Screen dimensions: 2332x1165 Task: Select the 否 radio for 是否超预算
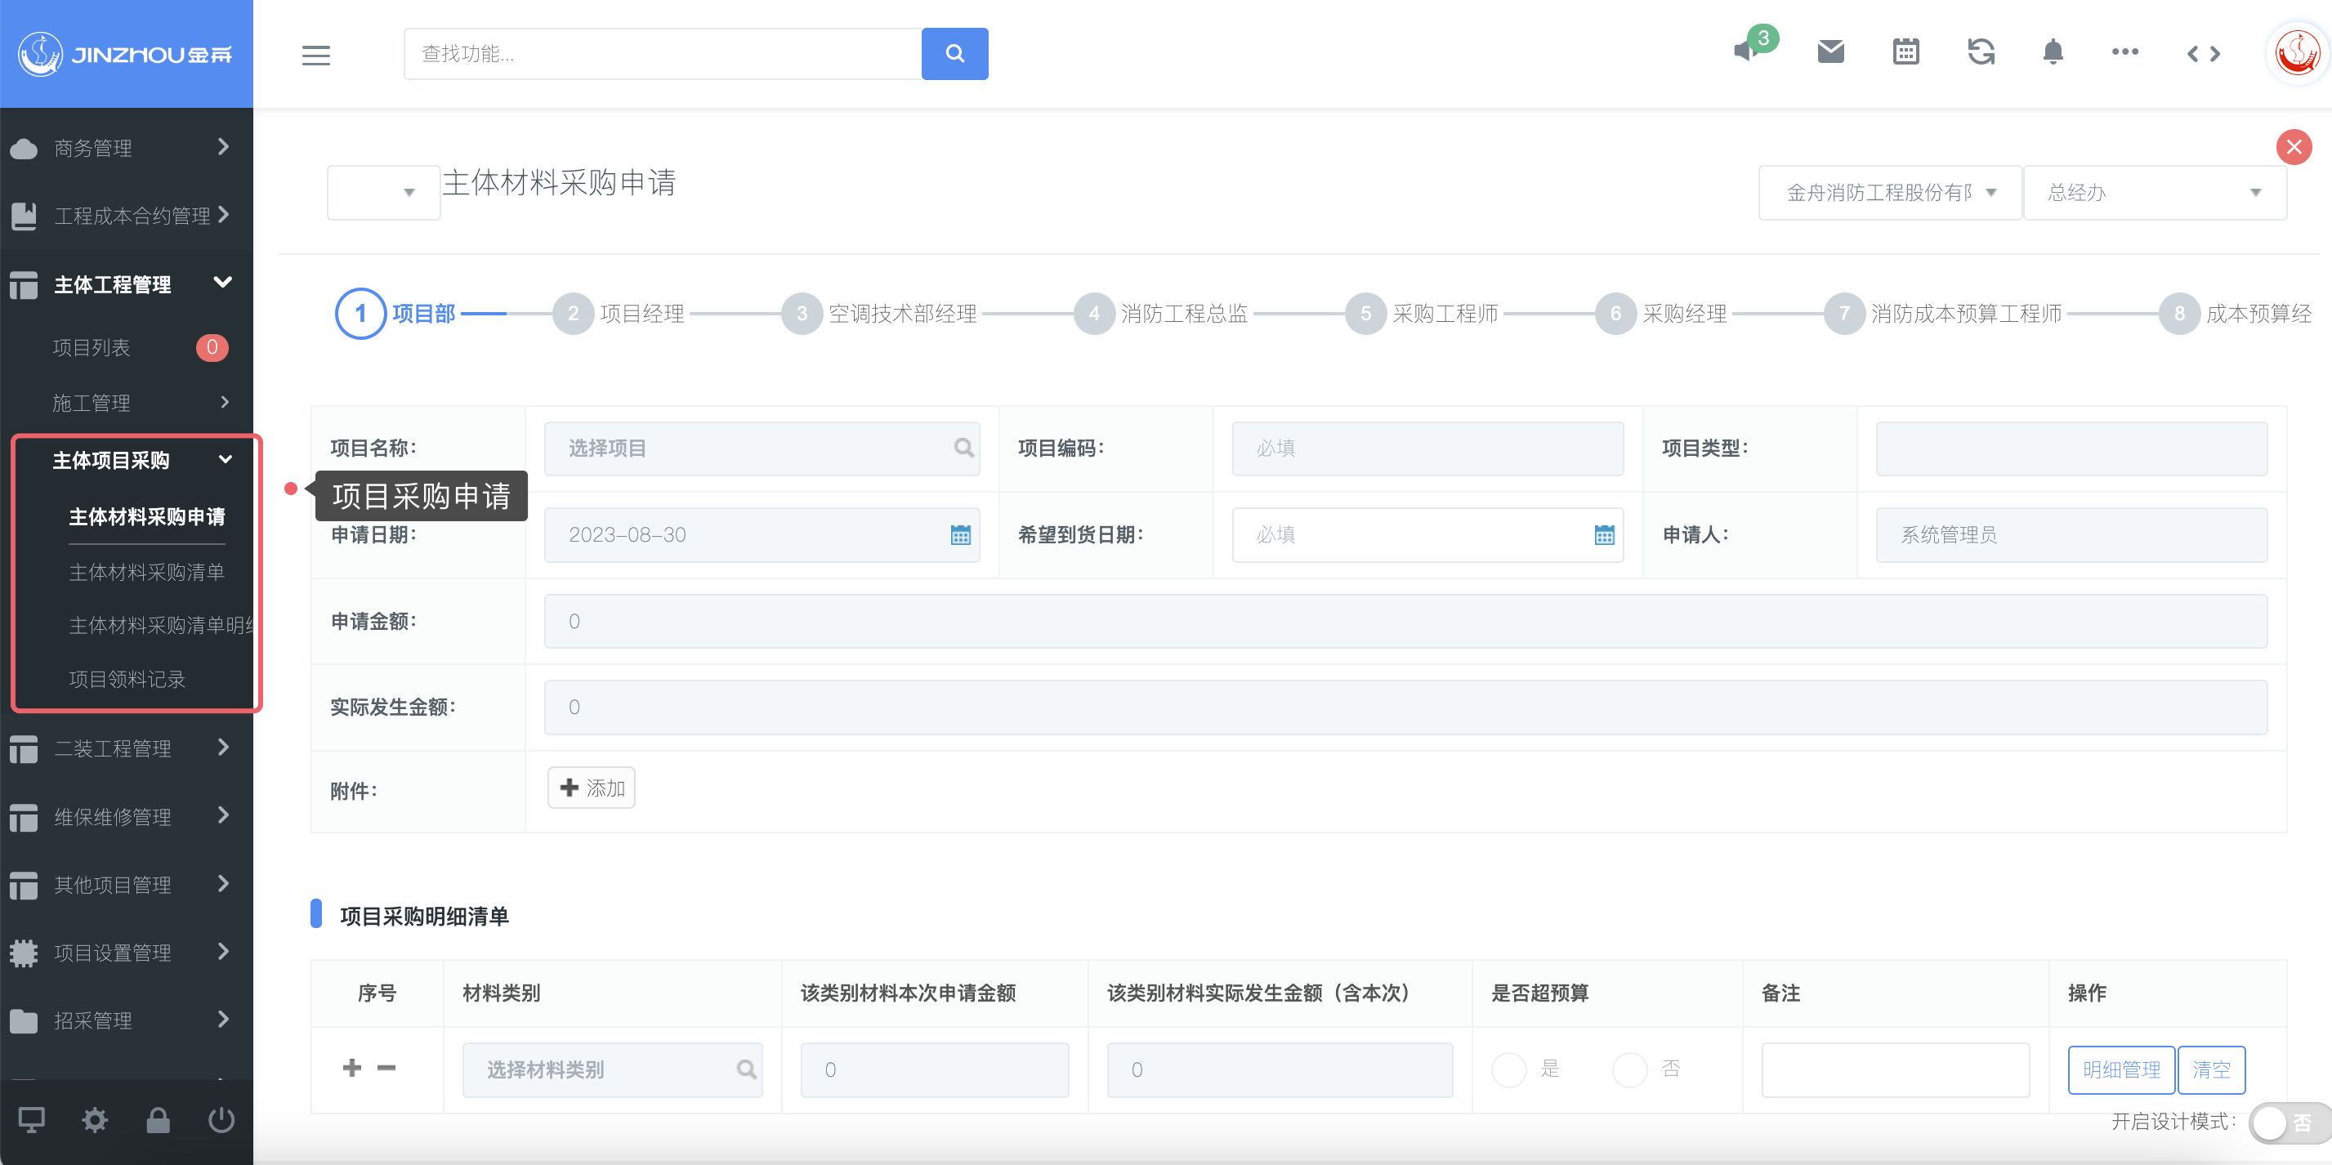[1629, 1069]
